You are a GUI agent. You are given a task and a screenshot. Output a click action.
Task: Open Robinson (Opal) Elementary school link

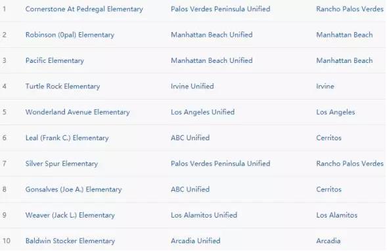(70, 35)
